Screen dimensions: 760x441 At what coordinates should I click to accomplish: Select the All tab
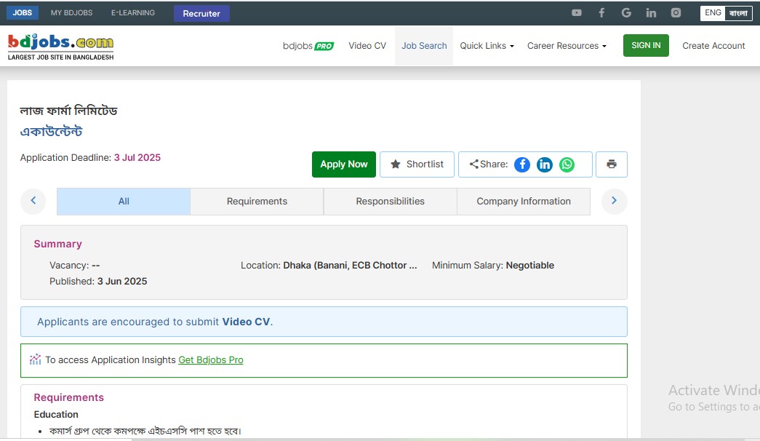pyautogui.click(x=124, y=202)
